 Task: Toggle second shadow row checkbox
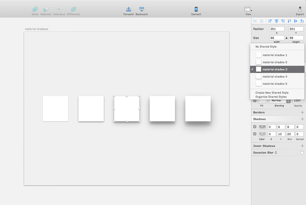255,134
